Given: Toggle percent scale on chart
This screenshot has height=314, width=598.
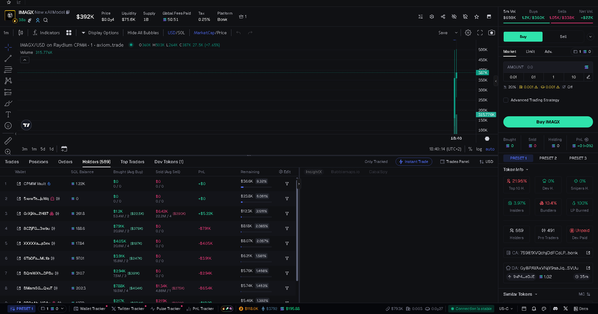Looking at the screenshot, I should (x=470, y=149).
